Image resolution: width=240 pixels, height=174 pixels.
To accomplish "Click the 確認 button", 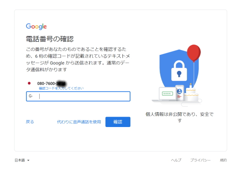I will pyautogui.click(x=118, y=122).
